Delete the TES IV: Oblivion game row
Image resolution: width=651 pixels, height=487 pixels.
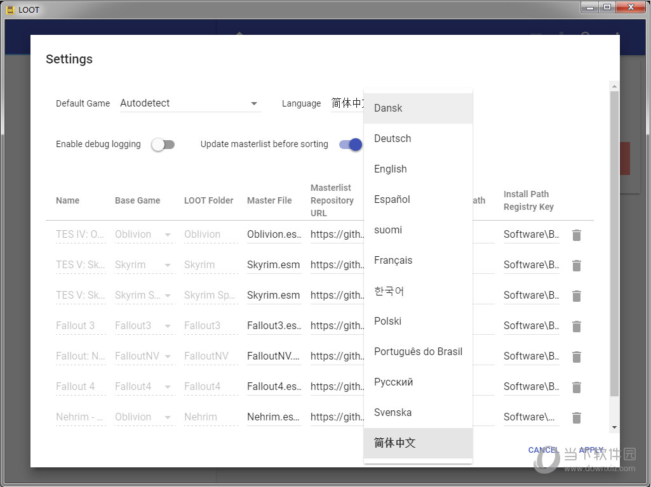point(576,235)
